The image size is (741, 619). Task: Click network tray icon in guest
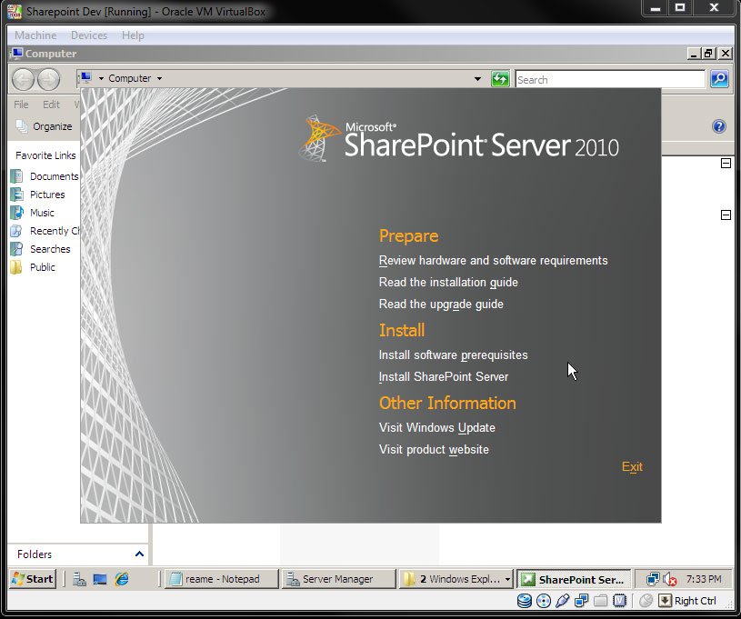coord(653,579)
